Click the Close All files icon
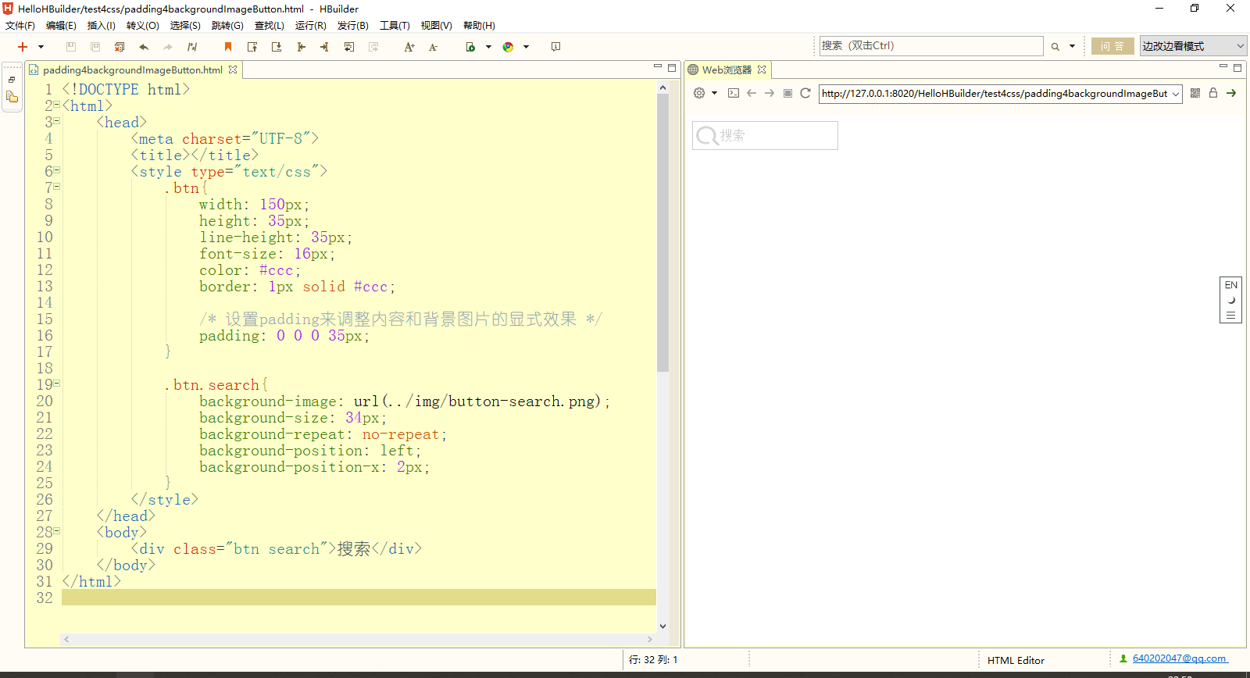The height and width of the screenshot is (678, 1250). tap(120, 47)
